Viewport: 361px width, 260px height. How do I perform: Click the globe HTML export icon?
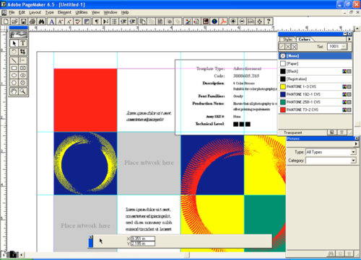pyautogui.click(x=214, y=22)
